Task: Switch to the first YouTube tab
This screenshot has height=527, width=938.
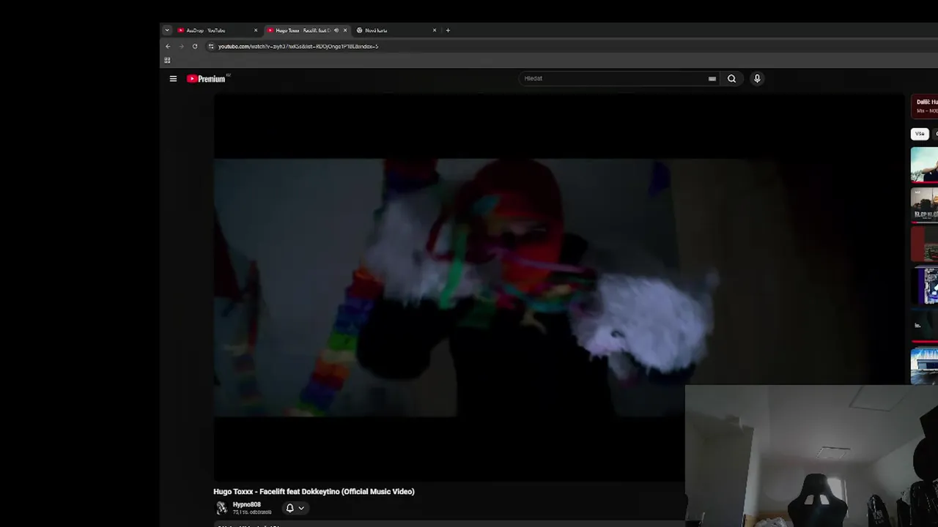Action: (x=216, y=30)
